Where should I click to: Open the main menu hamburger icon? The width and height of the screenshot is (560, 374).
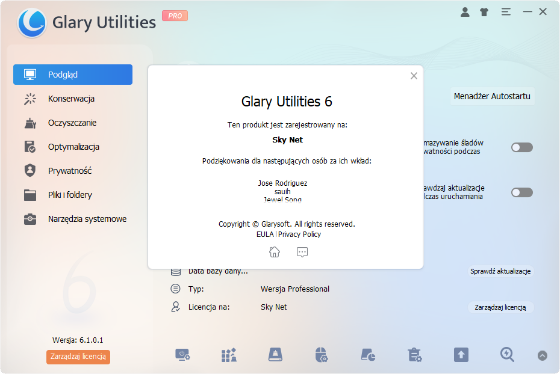point(506,12)
